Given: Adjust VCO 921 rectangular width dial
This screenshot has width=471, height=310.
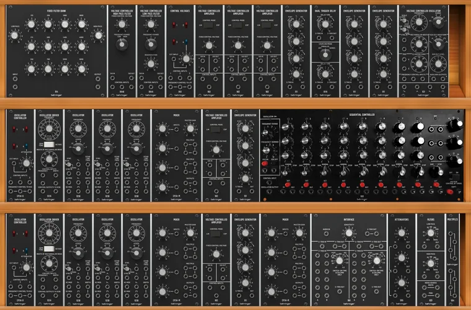Looking at the screenshot, I should click(419, 44).
